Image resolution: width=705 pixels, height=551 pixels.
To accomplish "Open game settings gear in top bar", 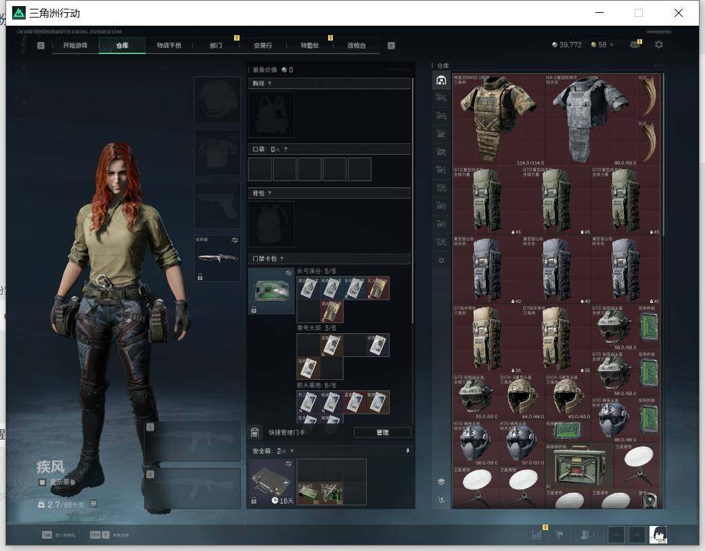I will point(659,45).
